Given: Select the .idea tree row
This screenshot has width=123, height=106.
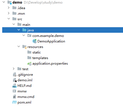Looking at the screenshot, I should [x=63, y=8].
